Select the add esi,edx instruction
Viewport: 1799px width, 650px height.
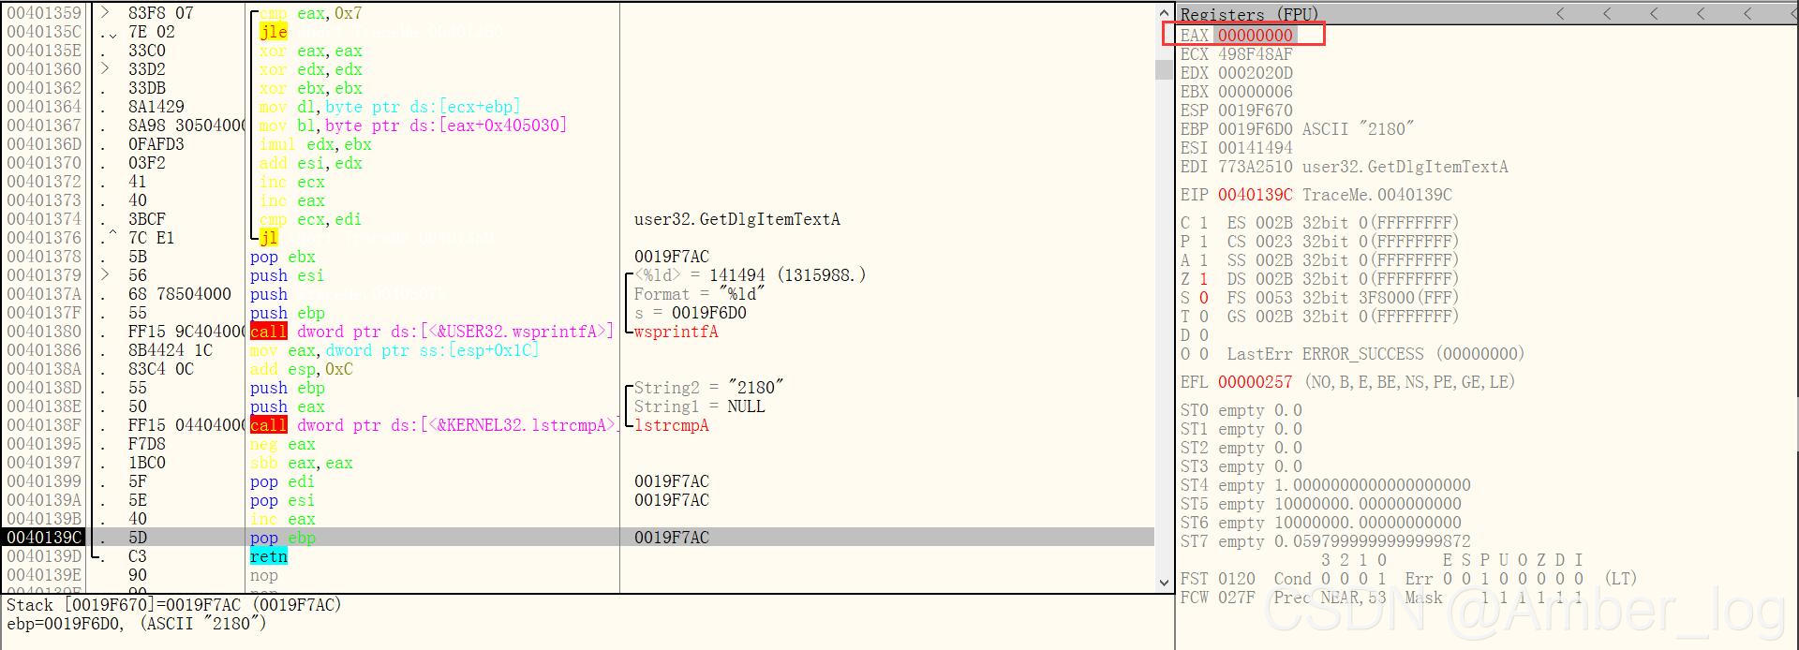point(311,163)
